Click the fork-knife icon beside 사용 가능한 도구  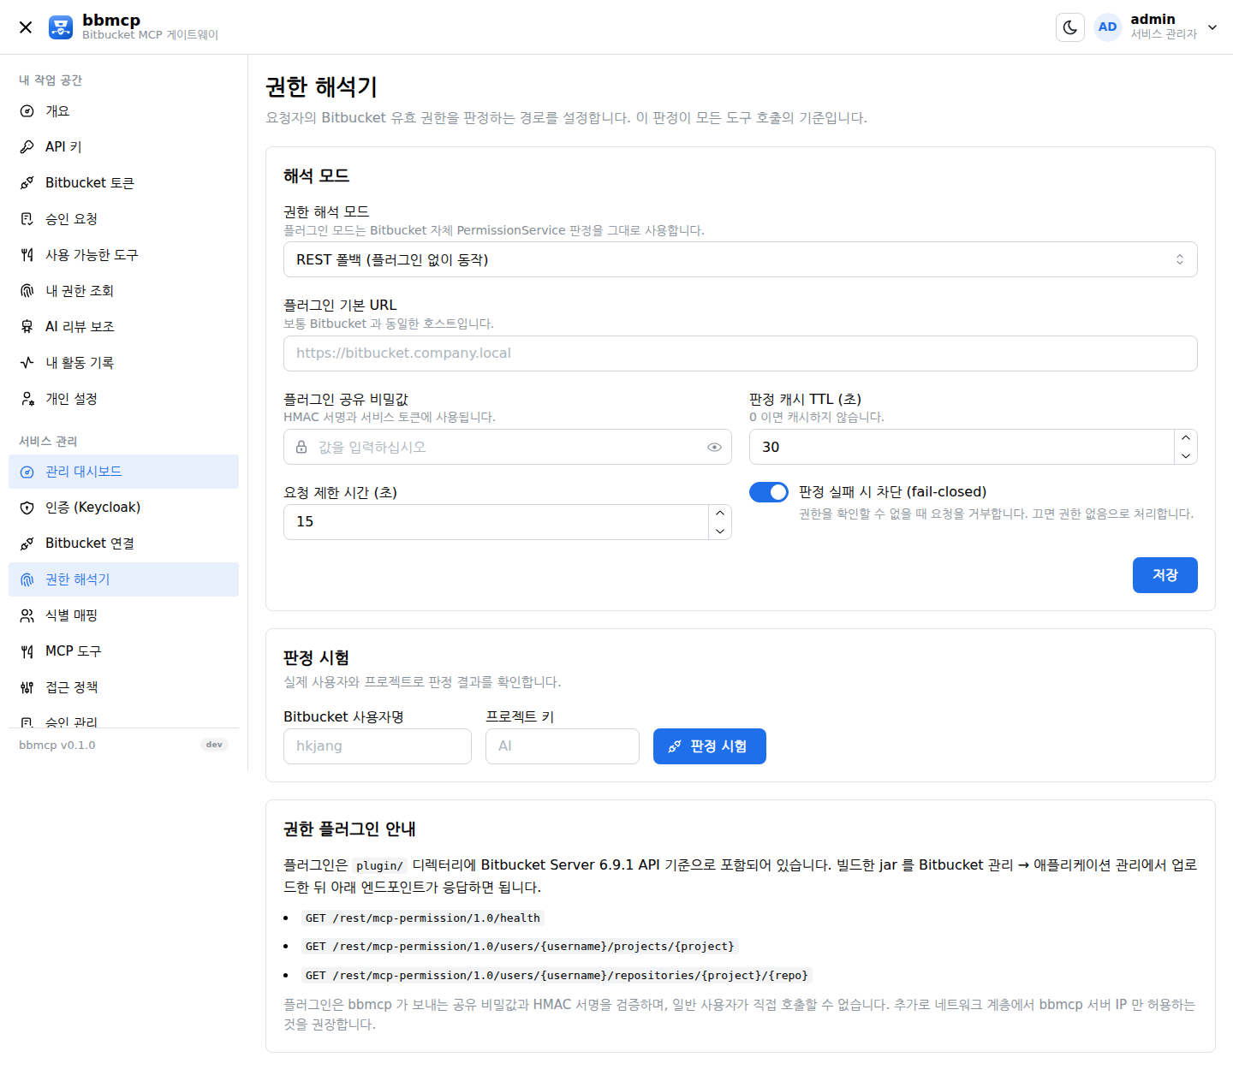27,255
